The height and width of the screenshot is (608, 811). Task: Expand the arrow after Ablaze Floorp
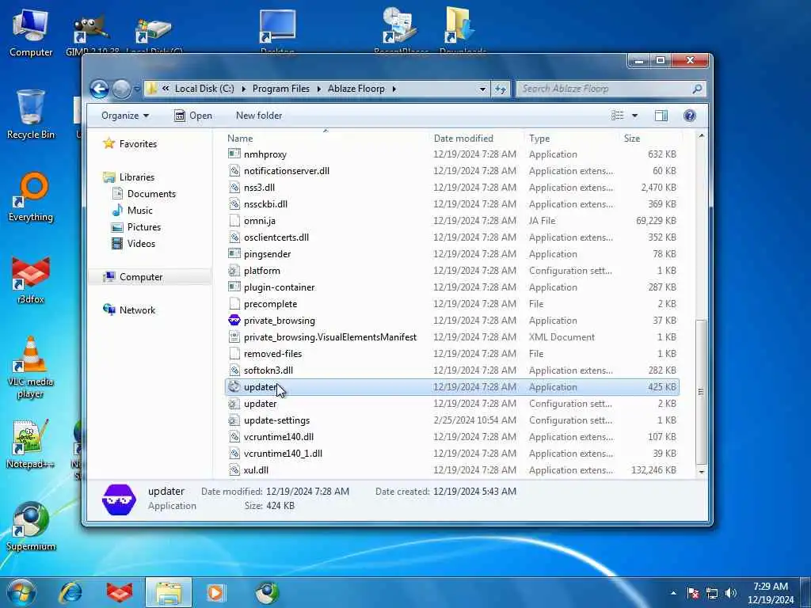coord(394,89)
